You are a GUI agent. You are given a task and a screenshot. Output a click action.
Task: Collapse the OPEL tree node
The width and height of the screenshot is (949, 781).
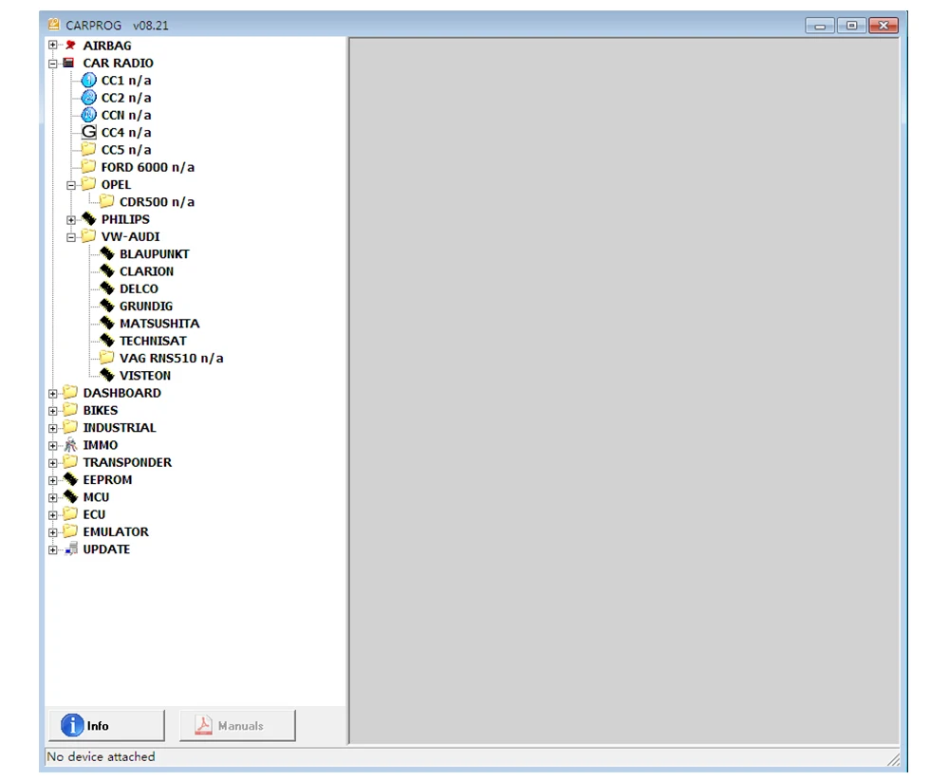click(71, 185)
